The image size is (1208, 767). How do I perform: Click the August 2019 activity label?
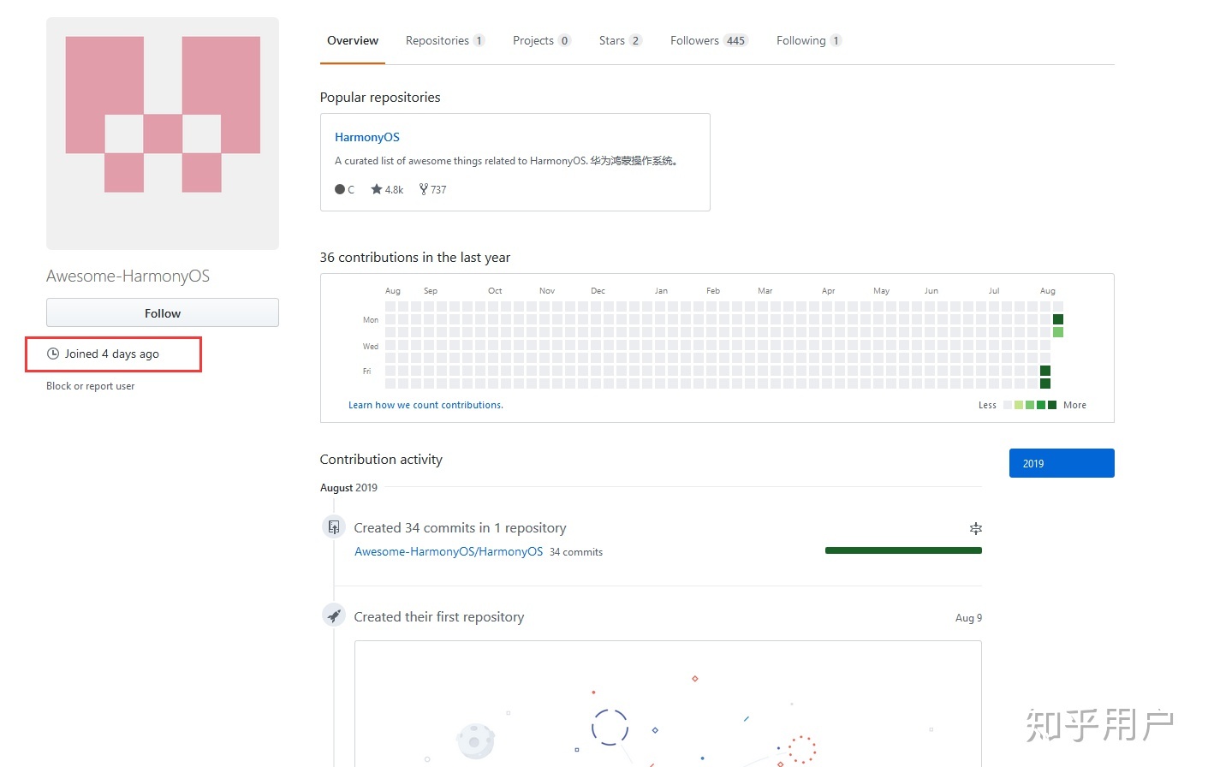tap(348, 488)
